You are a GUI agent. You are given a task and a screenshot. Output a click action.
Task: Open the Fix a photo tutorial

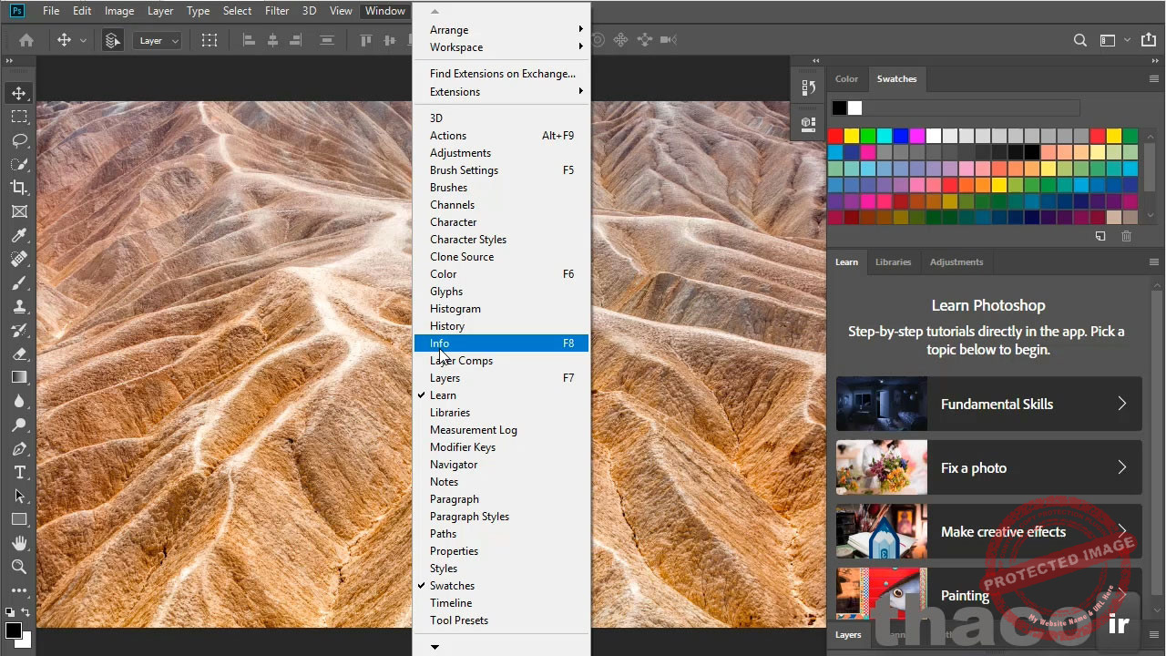pos(988,467)
